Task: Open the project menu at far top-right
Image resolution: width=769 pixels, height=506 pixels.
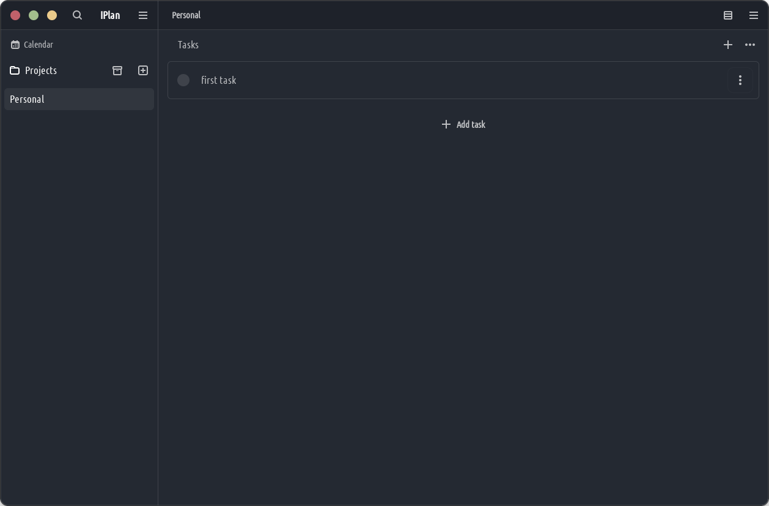Action: pyautogui.click(x=754, y=15)
